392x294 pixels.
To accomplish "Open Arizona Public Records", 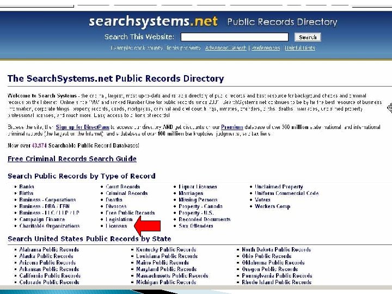I will coord(47,262).
